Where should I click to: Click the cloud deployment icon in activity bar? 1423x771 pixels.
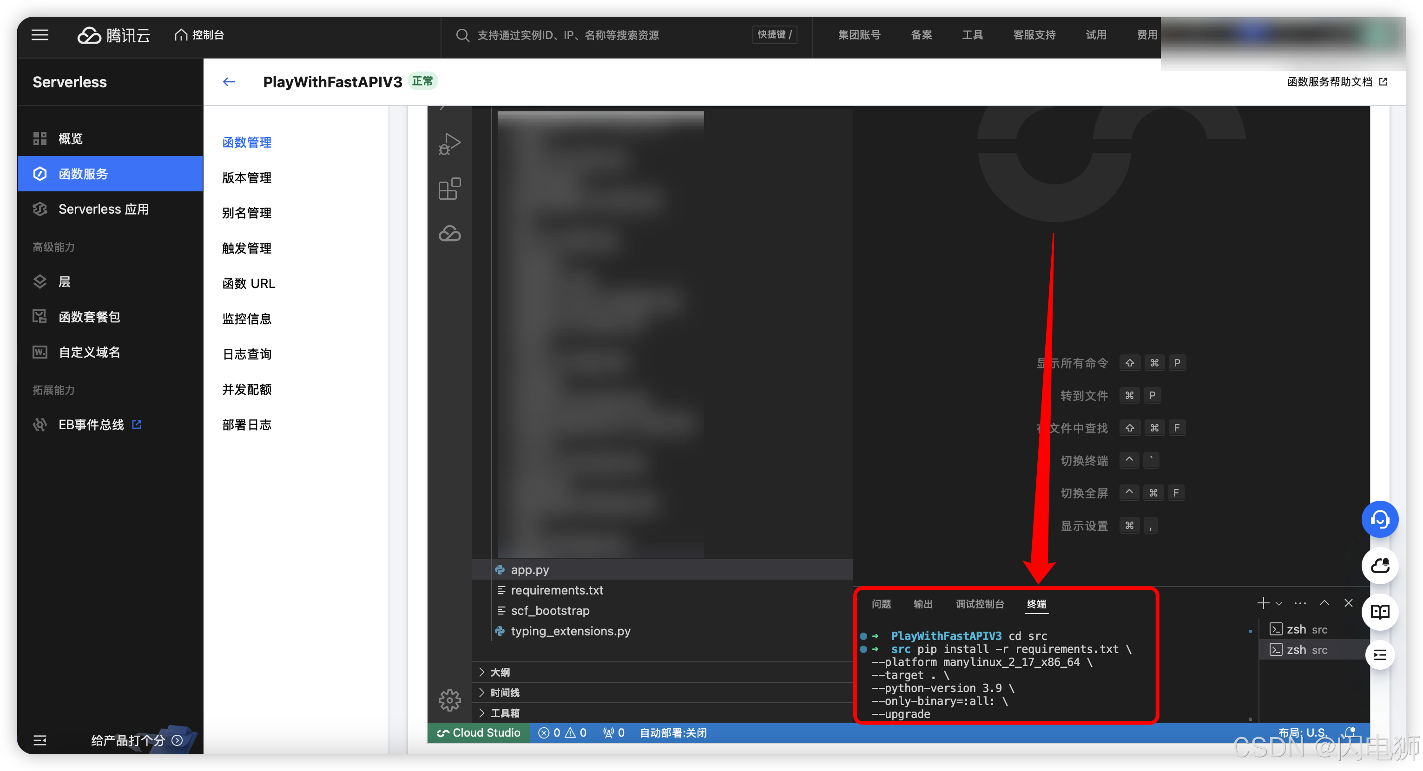coord(449,234)
